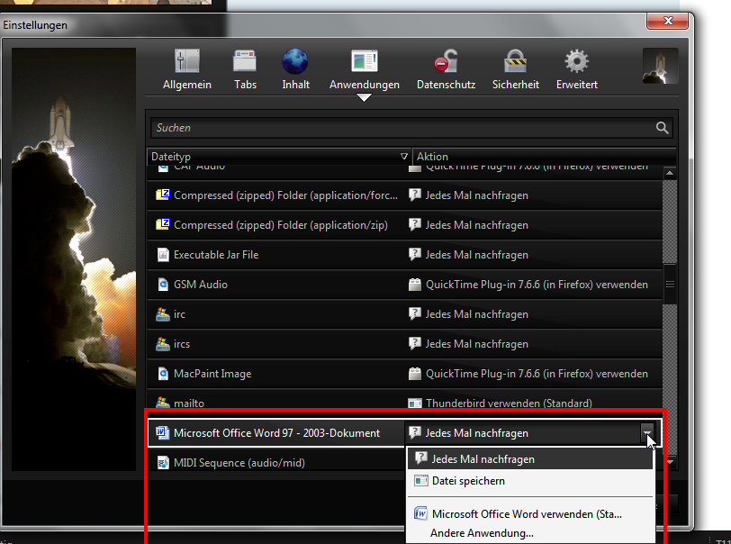The width and height of the screenshot is (731, 544).
Task: Click the scrollbar thumb of the file type list
Action: click(x=670, y=284)
